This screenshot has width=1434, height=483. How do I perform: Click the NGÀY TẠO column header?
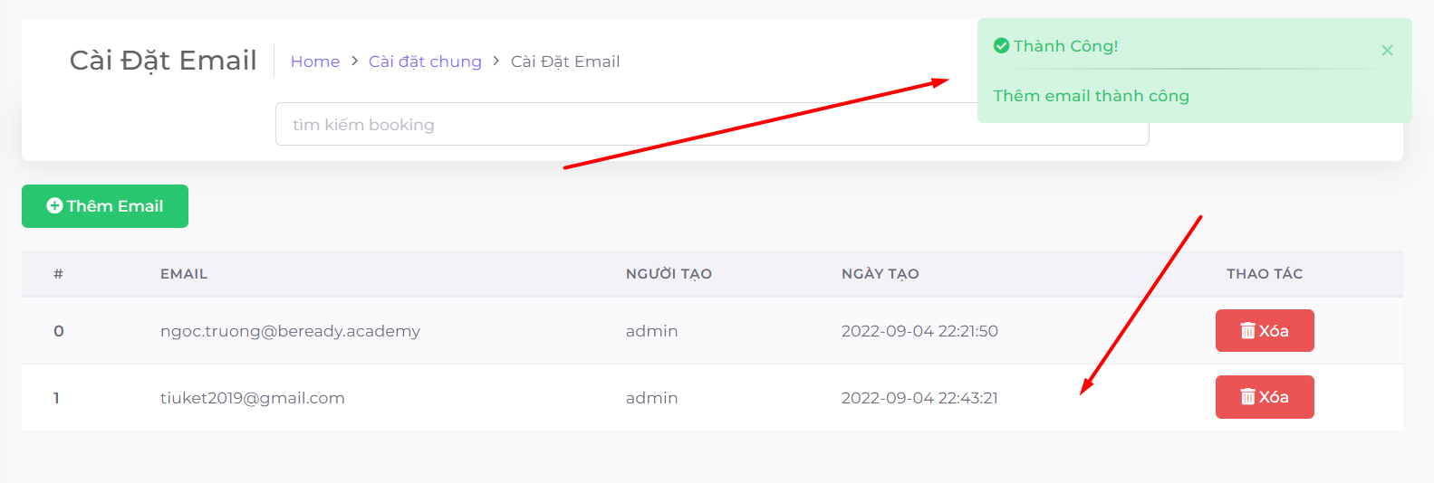[x=880, y=274]
